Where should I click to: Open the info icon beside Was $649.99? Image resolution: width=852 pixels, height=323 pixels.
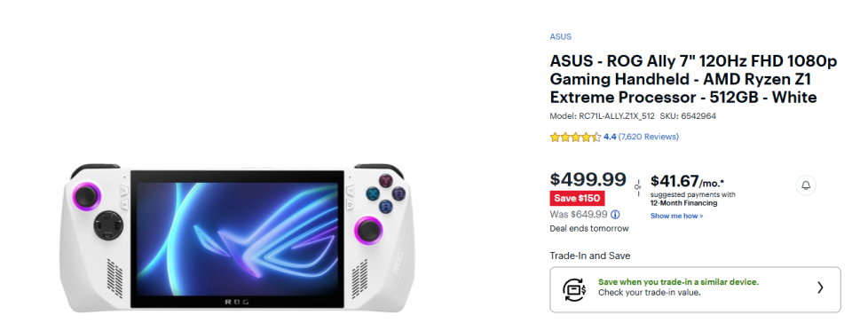tap(616, 214)
